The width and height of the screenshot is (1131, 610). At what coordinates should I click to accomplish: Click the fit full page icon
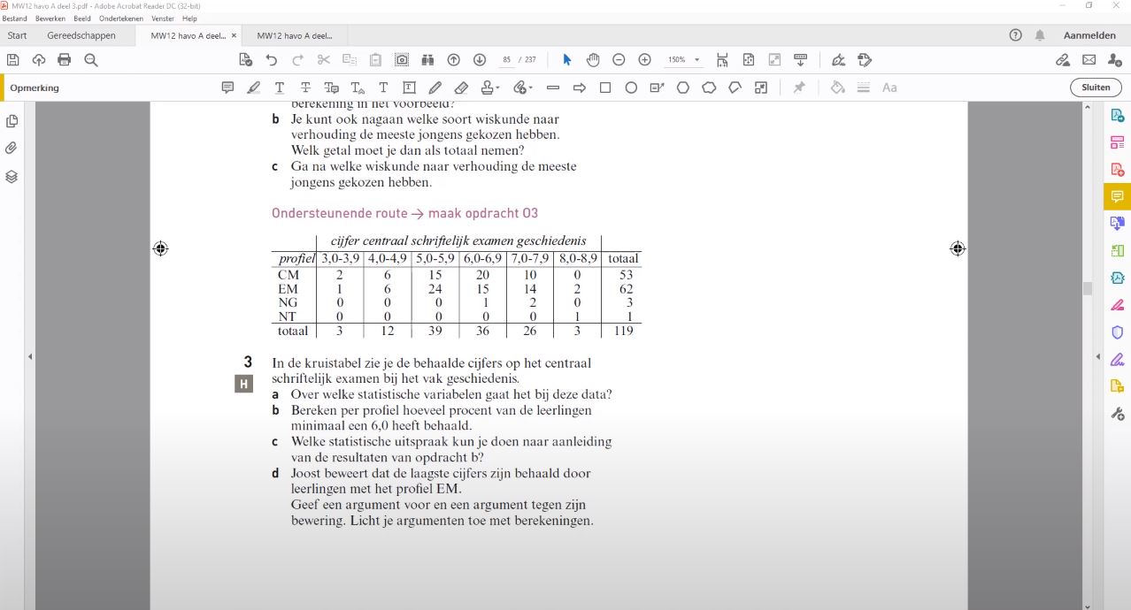pos(749,60)
